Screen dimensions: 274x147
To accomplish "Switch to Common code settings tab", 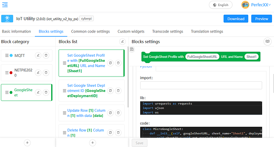I will point(91,31).
